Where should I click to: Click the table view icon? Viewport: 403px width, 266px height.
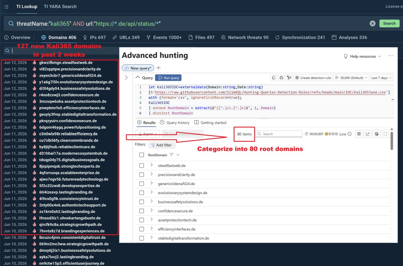pyautogui.click(x=359, y=134)
